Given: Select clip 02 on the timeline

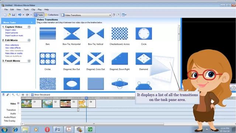Looking at the screenshot, I should (x=51, y=103).
